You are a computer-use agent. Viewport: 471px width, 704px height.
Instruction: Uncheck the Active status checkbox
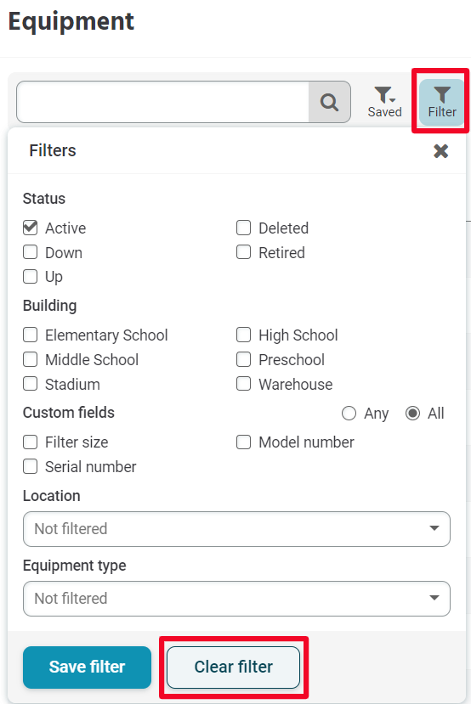pos(30,228)
